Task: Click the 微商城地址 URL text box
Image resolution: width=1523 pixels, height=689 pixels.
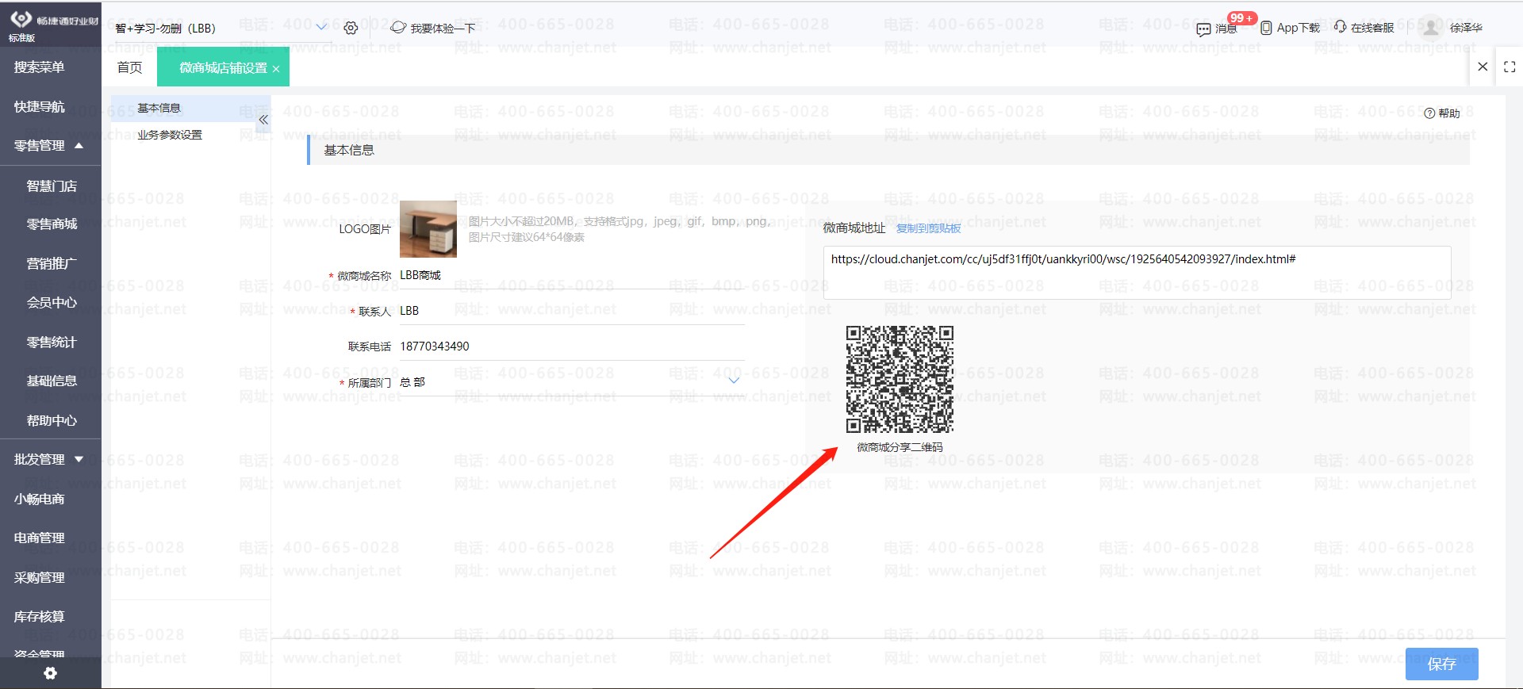Action: (1137, 273)
